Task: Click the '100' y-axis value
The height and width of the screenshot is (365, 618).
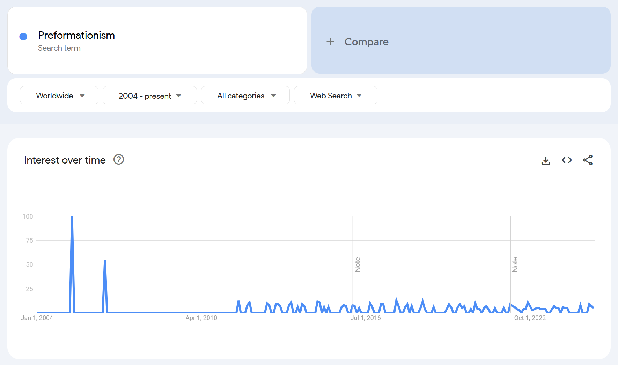Action: [28, 216]
